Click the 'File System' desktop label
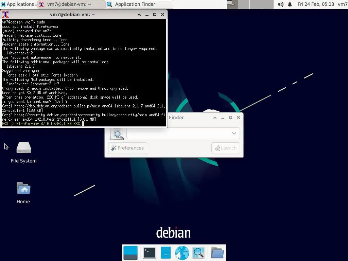The width and height of the screenshot is (348, 261). [24, 161]
